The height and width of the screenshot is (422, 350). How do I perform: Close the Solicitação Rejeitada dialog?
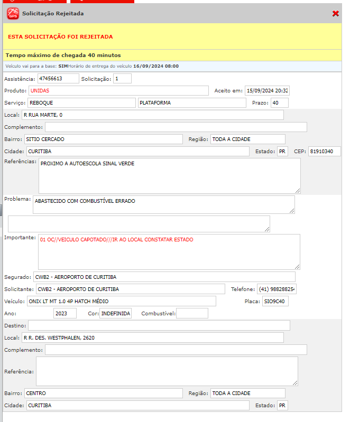click(335, 13)
